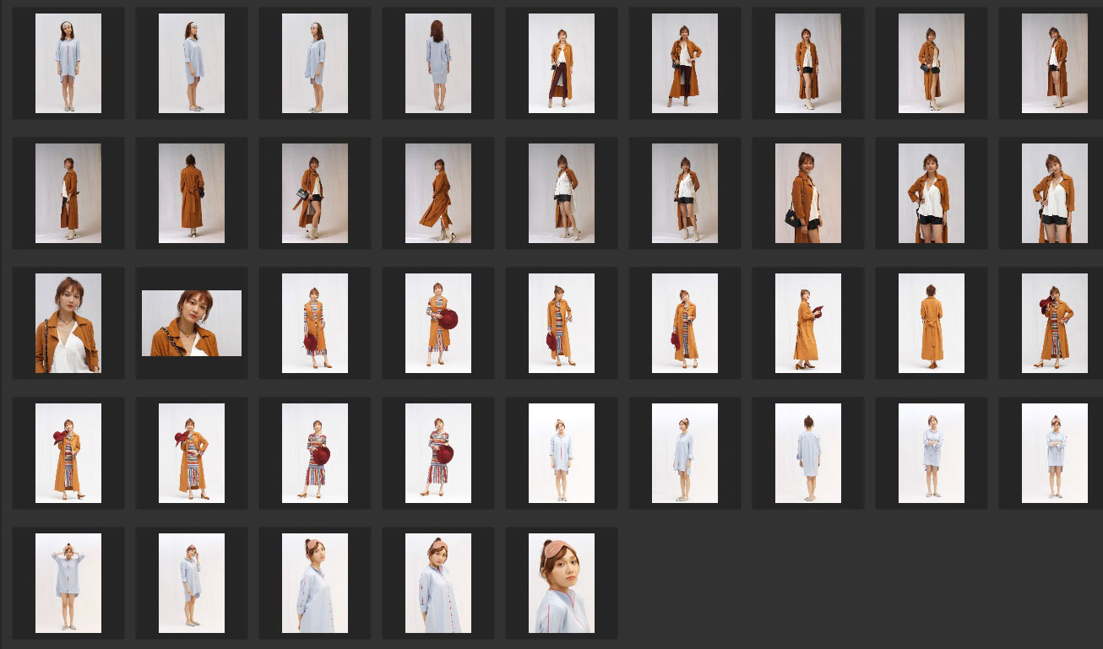Image resolution: width=1103 pixels, height=649 pixels.
Task: Select the arms-crossed blue shirt dress thumbnail
Action: pyautogui.click(x=931, y=453)
